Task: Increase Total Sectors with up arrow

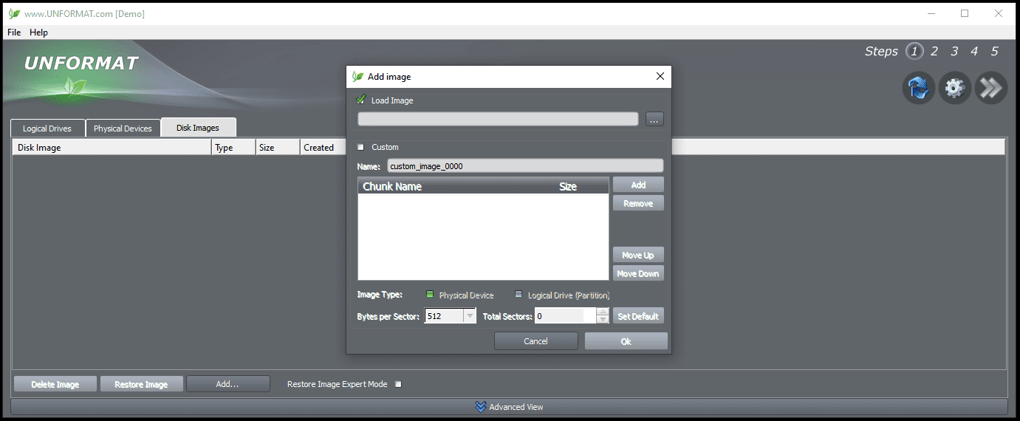Action: (603, 312)
